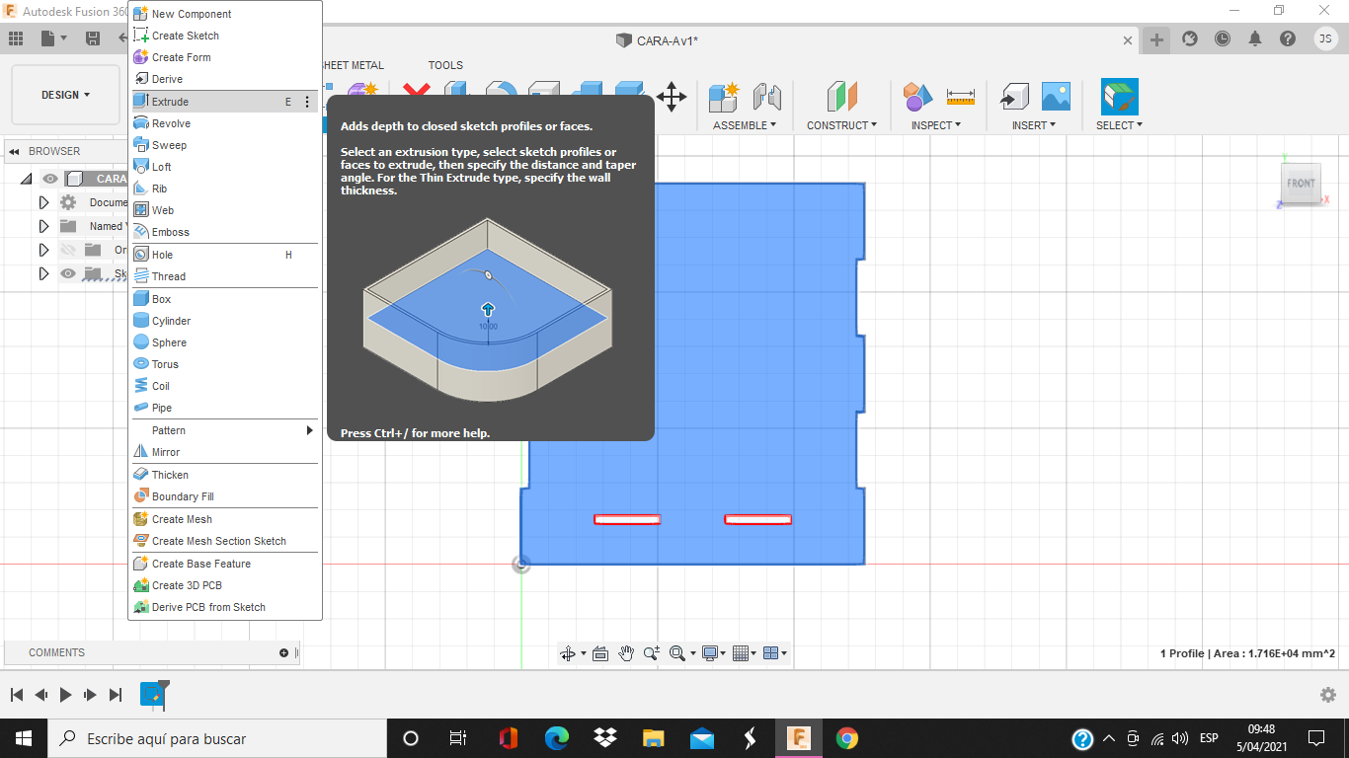The image size is (1349, 758).
Task: Open the notifications bell
Action: 1255,38
